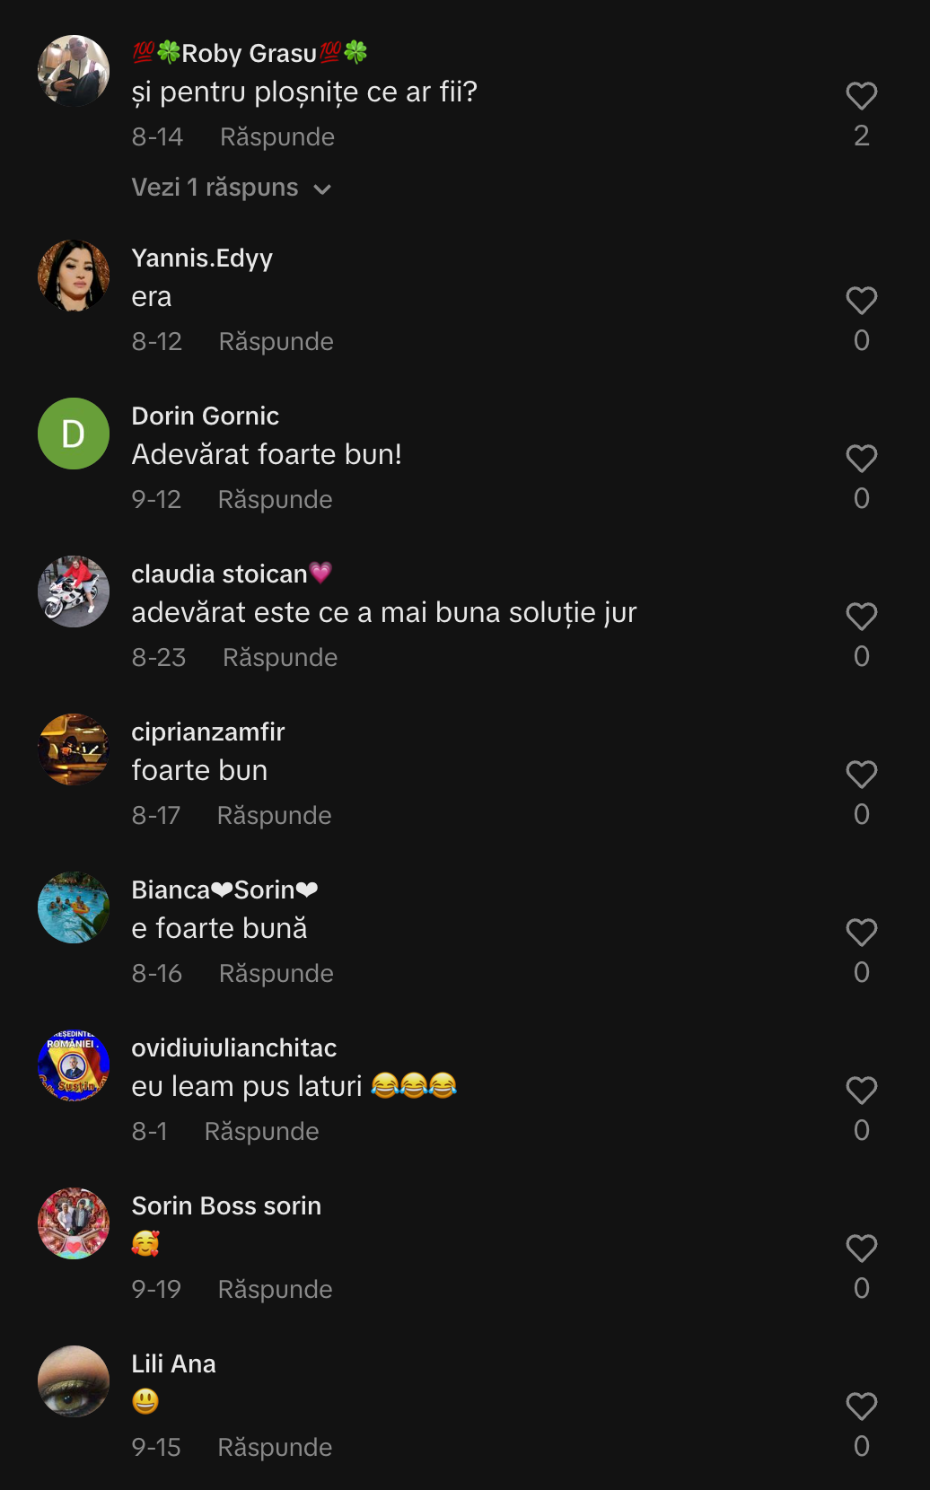Heart Sorin Boss sorin's emoji comment
This screenshot has height=1490, width=930.
[861, 1249]
